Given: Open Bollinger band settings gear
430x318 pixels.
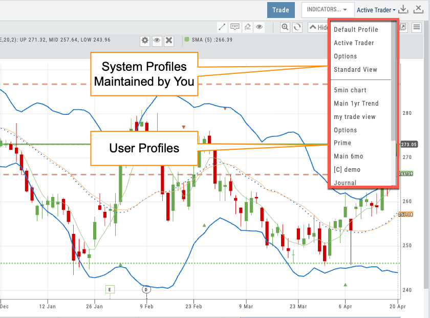Looking at the screenshot, I should click(145, 40).
